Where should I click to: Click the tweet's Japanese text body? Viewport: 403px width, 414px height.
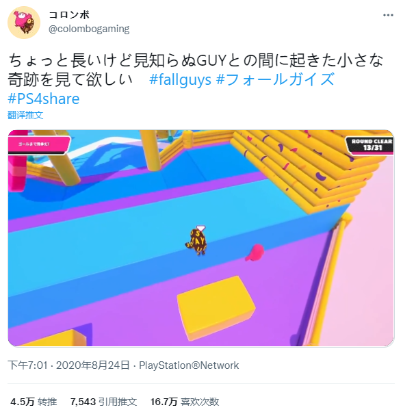coord(195,70)
